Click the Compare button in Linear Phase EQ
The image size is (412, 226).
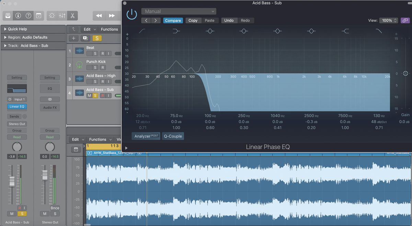tap(173, 20)
